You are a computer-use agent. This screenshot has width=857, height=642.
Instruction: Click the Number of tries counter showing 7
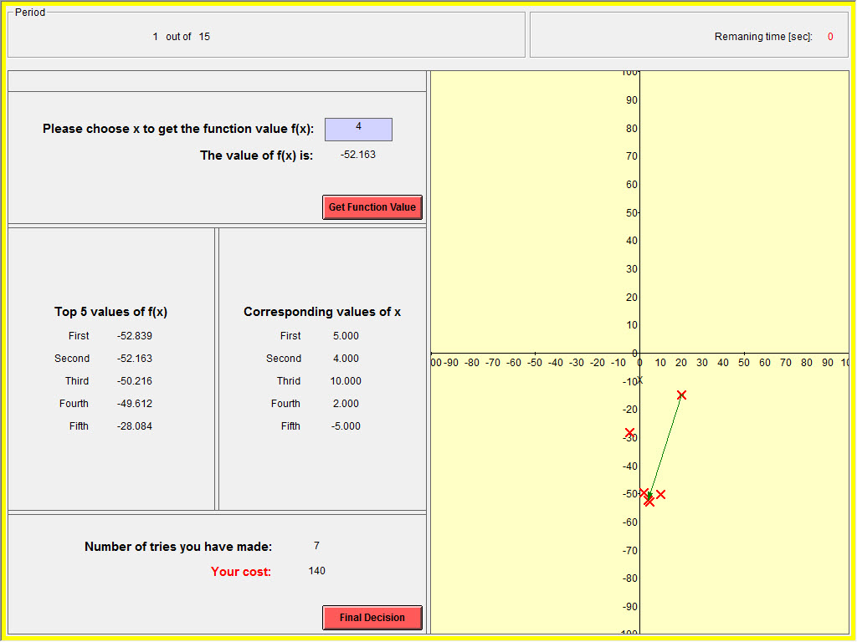[x=316, y=545]
